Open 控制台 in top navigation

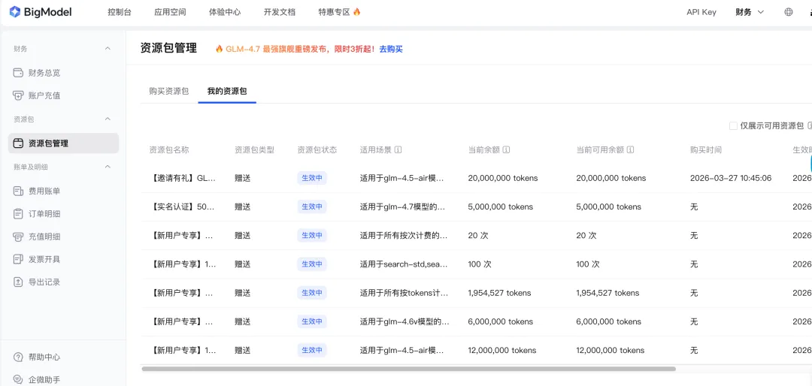coord(119,12)
